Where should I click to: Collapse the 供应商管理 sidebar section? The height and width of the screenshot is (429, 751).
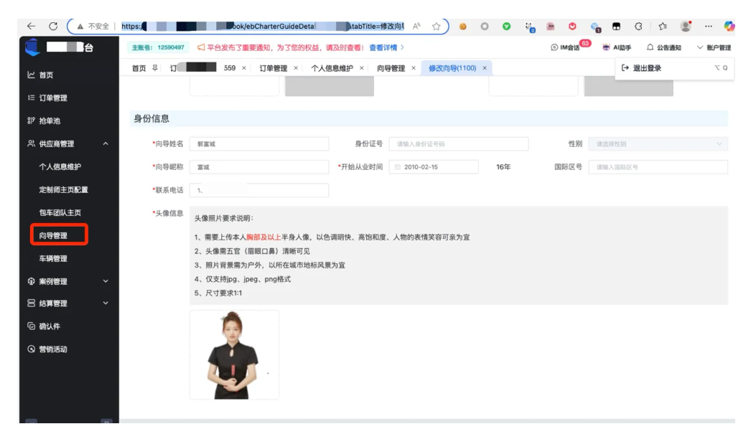[106, 144]
